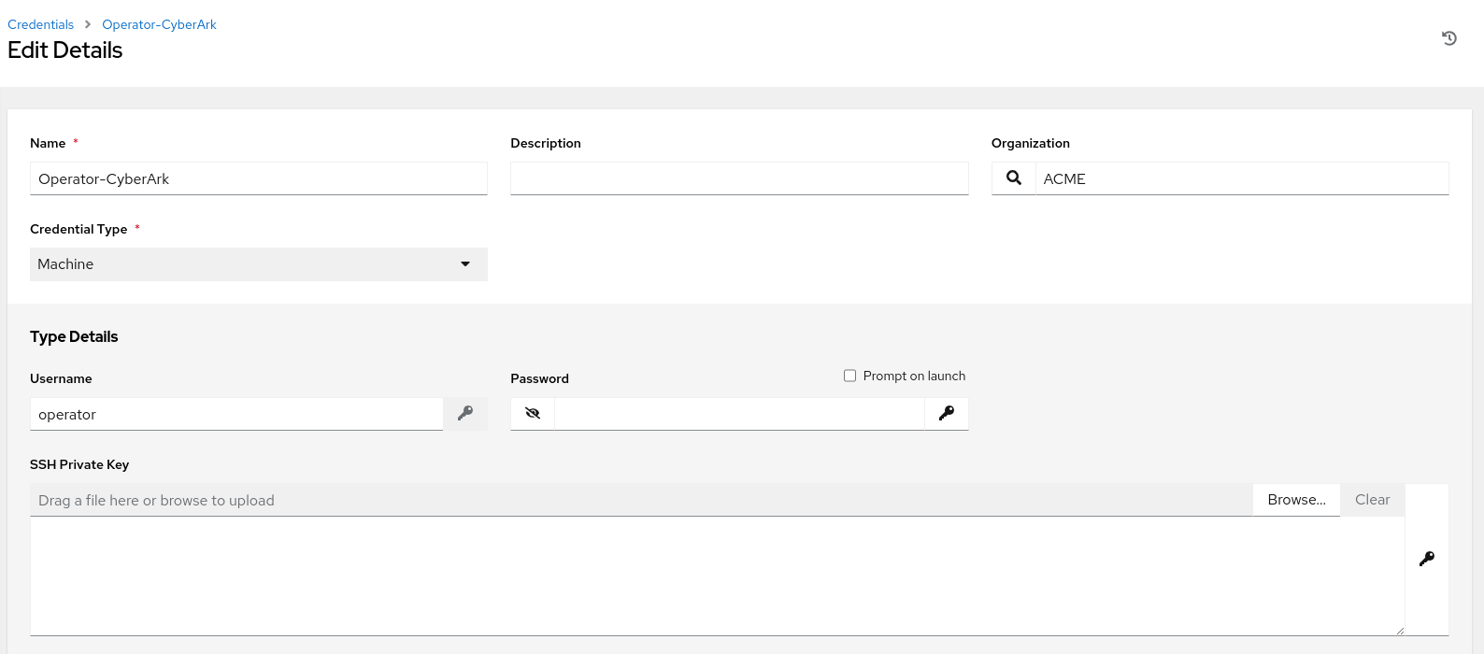The height and width of the screenshot is (654, 1484).
Task: Click the SSH key file upload name field
Action: 640,501
